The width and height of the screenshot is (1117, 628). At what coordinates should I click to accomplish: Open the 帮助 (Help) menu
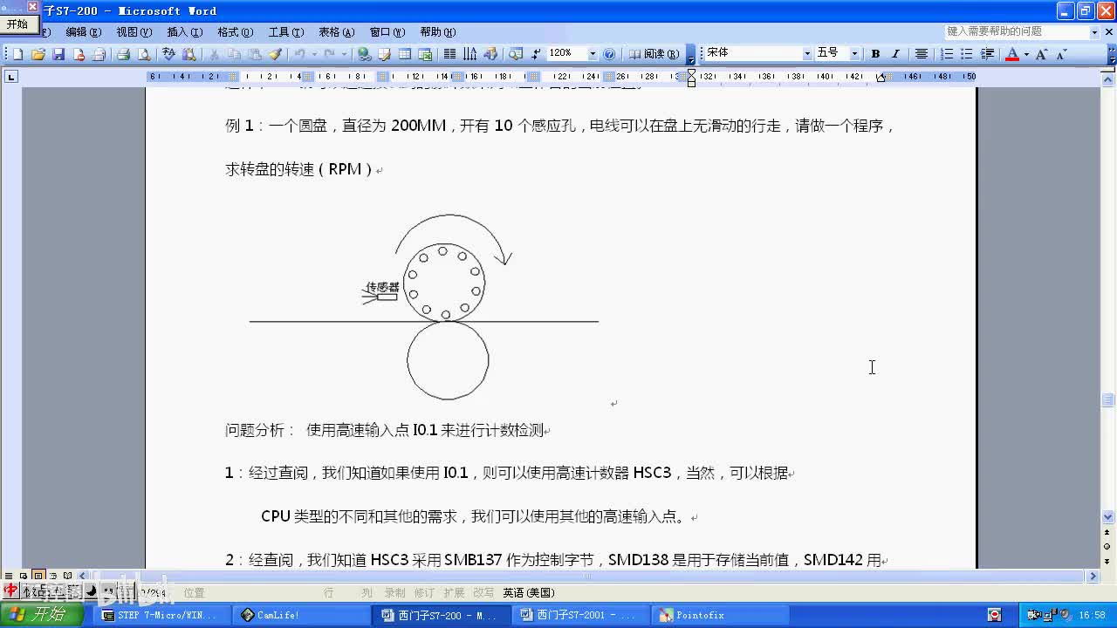[x=437, y=32]
